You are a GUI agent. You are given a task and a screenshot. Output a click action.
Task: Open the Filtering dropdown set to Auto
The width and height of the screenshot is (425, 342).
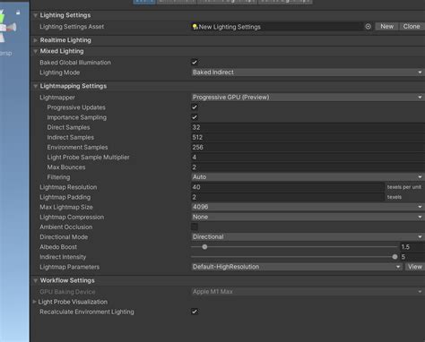coord(308,177)
